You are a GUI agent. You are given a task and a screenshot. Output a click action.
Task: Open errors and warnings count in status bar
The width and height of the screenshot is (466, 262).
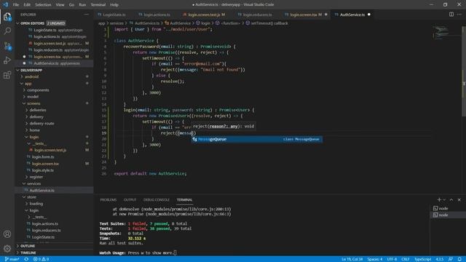coord(41,259)
